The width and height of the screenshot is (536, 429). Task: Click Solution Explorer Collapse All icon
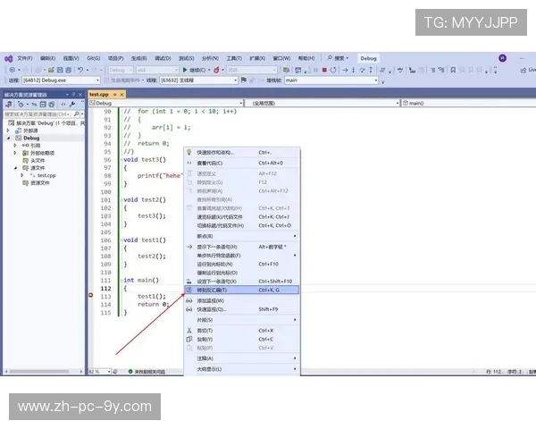point(43,105)
